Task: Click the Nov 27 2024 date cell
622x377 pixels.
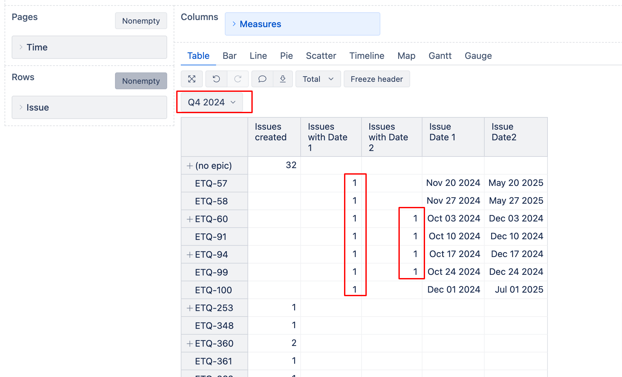Action: click(x=453, y=200)
